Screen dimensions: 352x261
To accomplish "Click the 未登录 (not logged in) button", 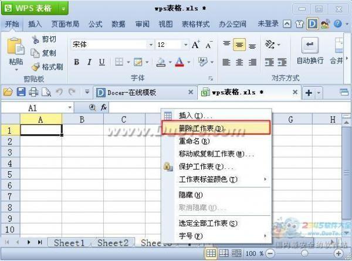I will point(268,24).
